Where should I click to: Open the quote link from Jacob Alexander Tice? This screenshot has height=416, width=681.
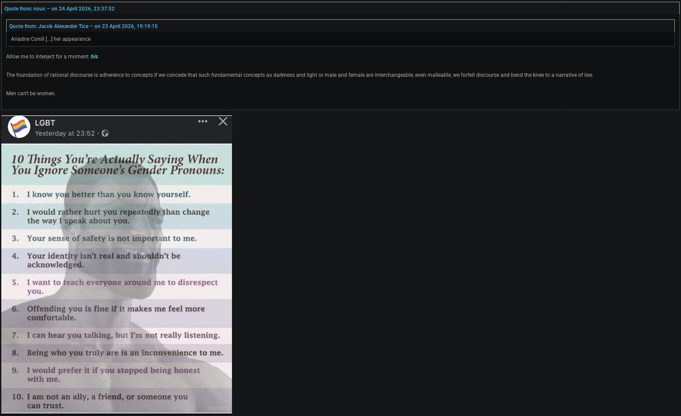coord(83,26)
